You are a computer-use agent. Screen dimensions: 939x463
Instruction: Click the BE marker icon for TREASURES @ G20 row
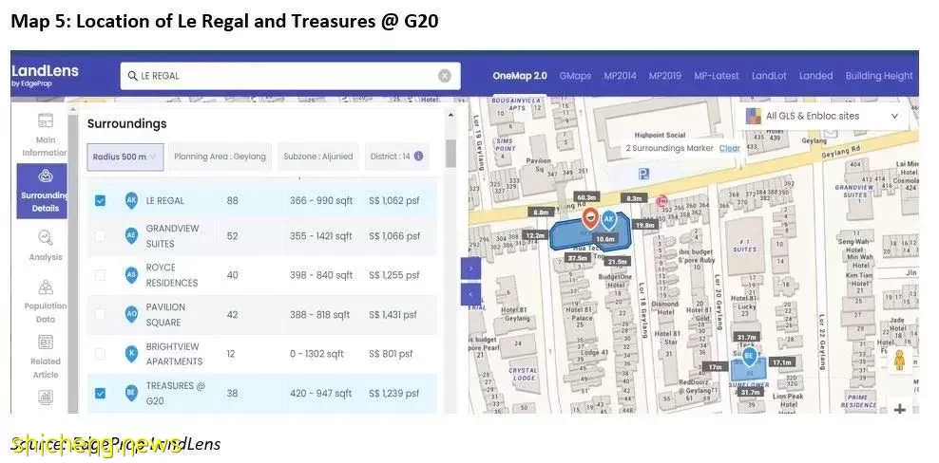click(132, 393)
